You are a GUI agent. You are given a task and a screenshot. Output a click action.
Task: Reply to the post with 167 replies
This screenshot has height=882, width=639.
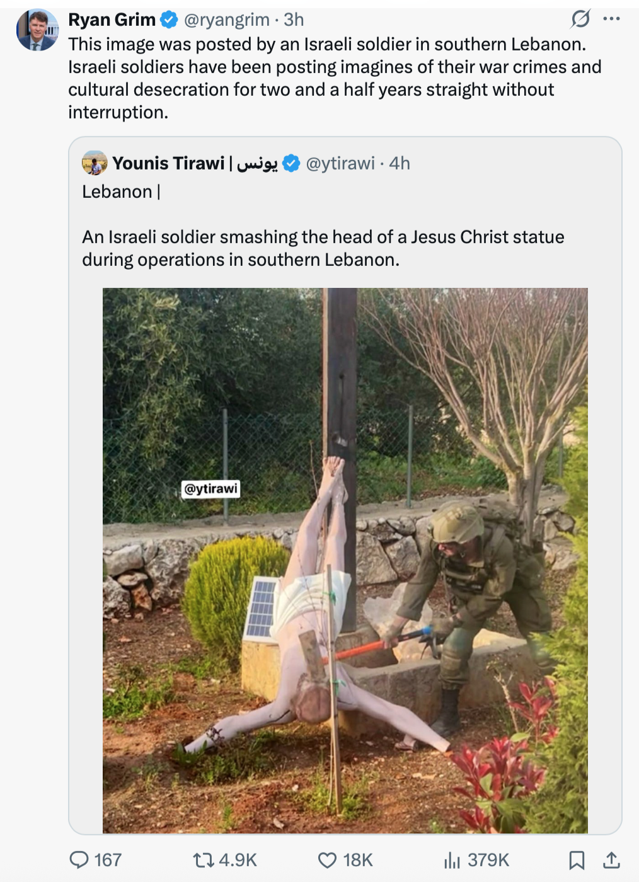[79, 860]
